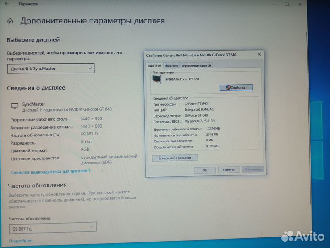Switch to the Адаптер tab
The width and height of the screenshot is (330, 248).
[154, 65]
